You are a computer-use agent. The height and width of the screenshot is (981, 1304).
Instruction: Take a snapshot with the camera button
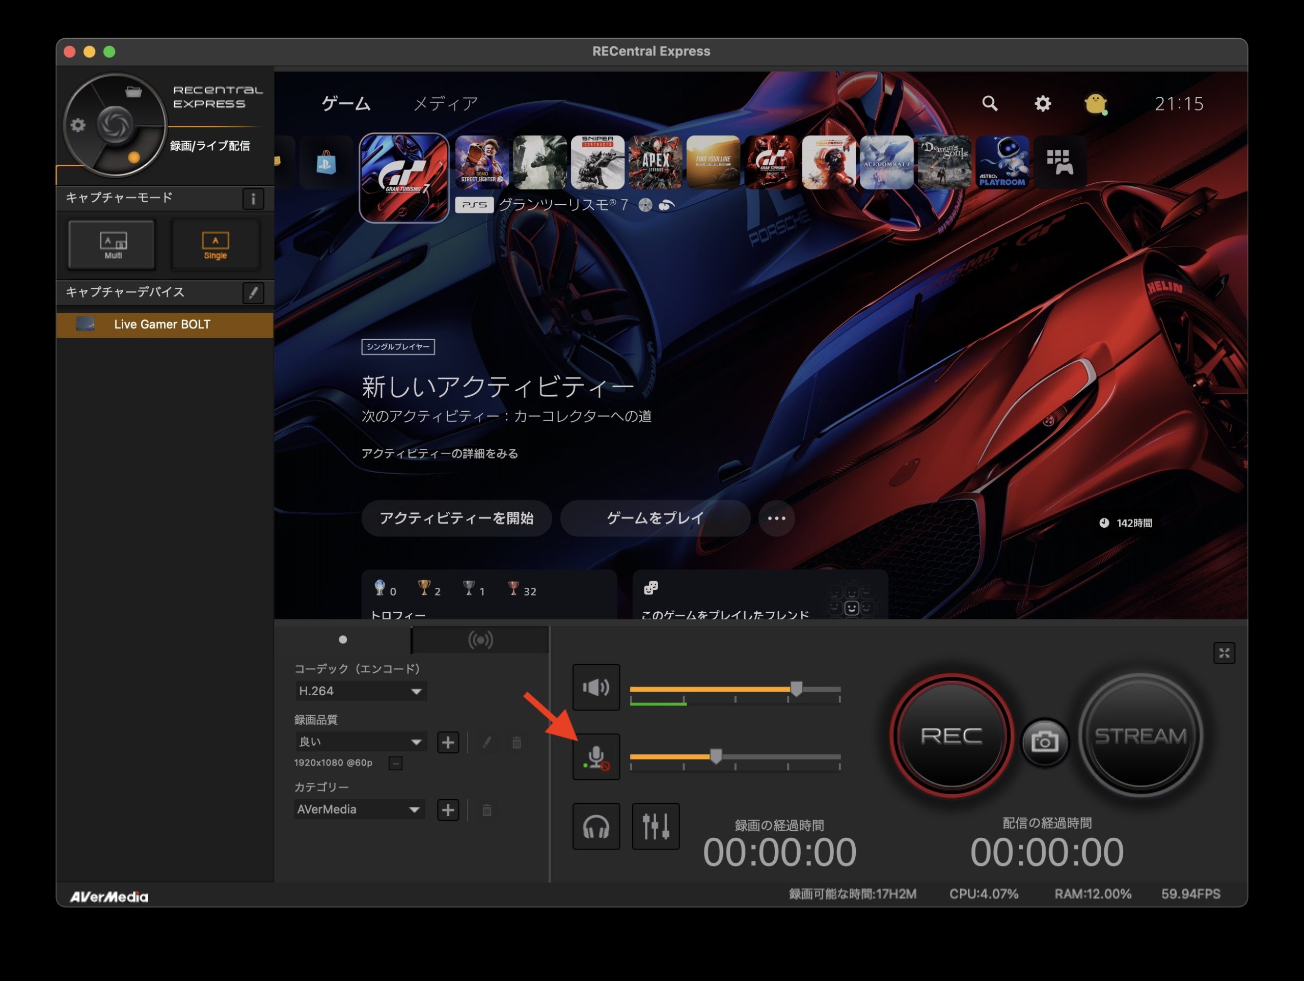pyautogui.click(x=1044, y=742)
